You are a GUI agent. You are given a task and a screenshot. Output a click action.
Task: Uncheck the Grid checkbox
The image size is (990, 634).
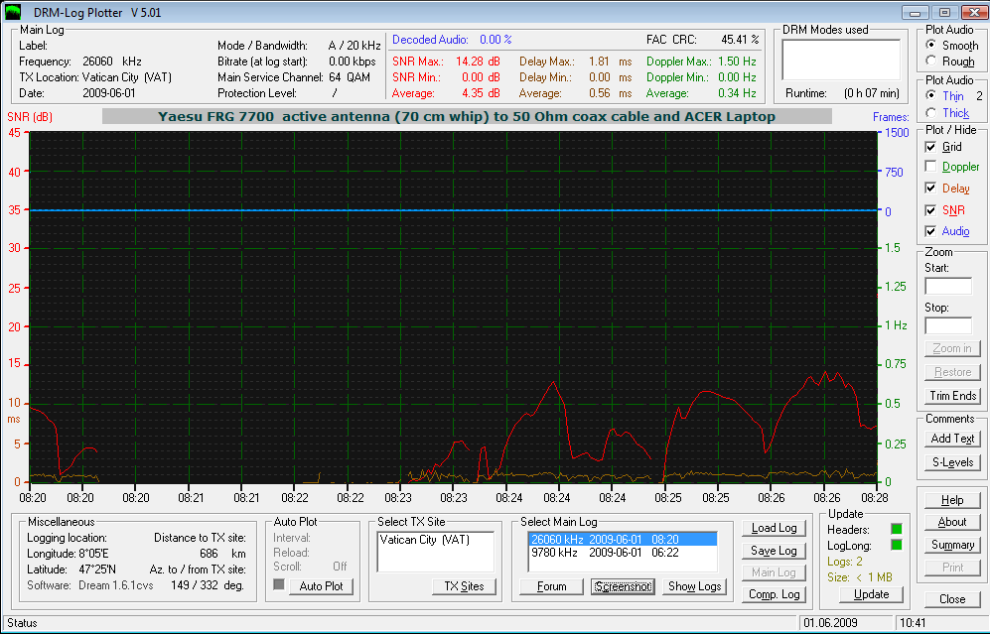tap(930, 147)
